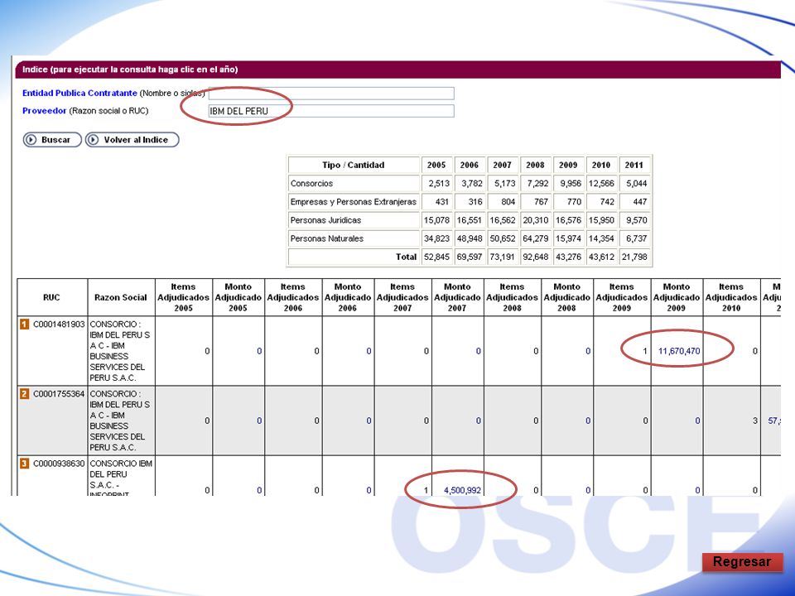Viewport: 795px width, 596px height.
Task: Click RUC value C0001755364
Action: point(59,394)
